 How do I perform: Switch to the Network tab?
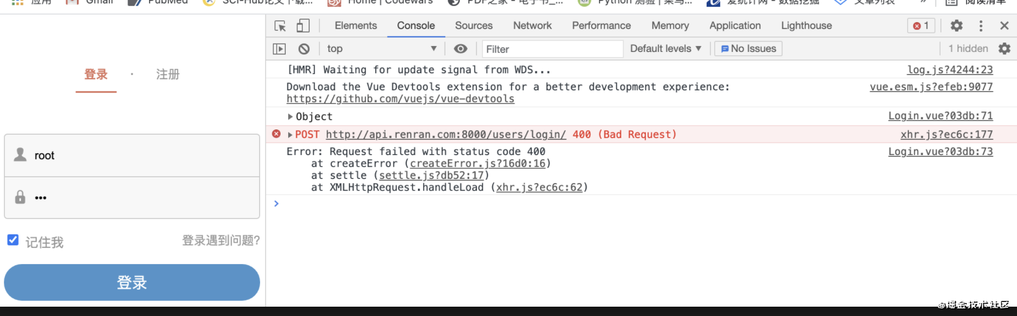point(532,26)
